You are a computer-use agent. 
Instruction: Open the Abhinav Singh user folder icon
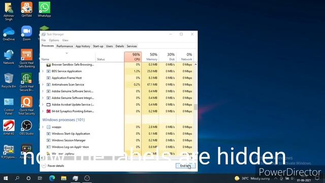click(x=9, y=11)
